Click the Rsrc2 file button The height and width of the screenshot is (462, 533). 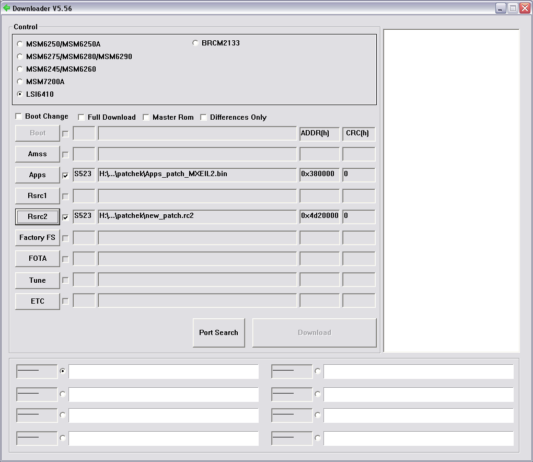point(37,216)
